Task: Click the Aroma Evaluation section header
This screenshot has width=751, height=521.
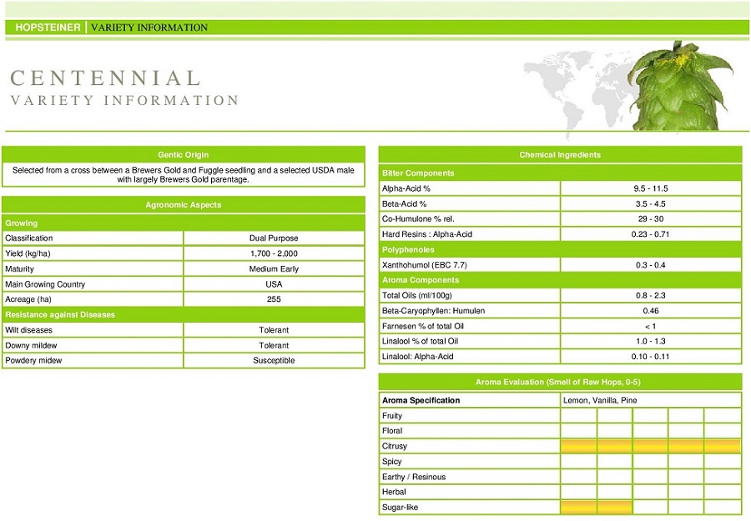Action: [560, 382]
